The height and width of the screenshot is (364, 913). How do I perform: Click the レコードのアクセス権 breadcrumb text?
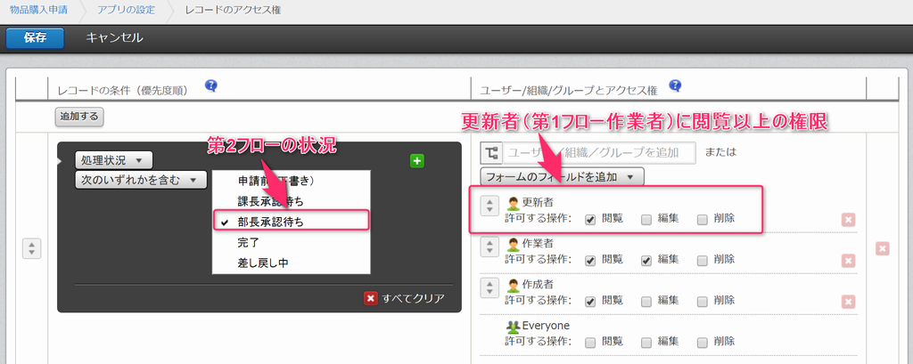[x=233, y=11]
